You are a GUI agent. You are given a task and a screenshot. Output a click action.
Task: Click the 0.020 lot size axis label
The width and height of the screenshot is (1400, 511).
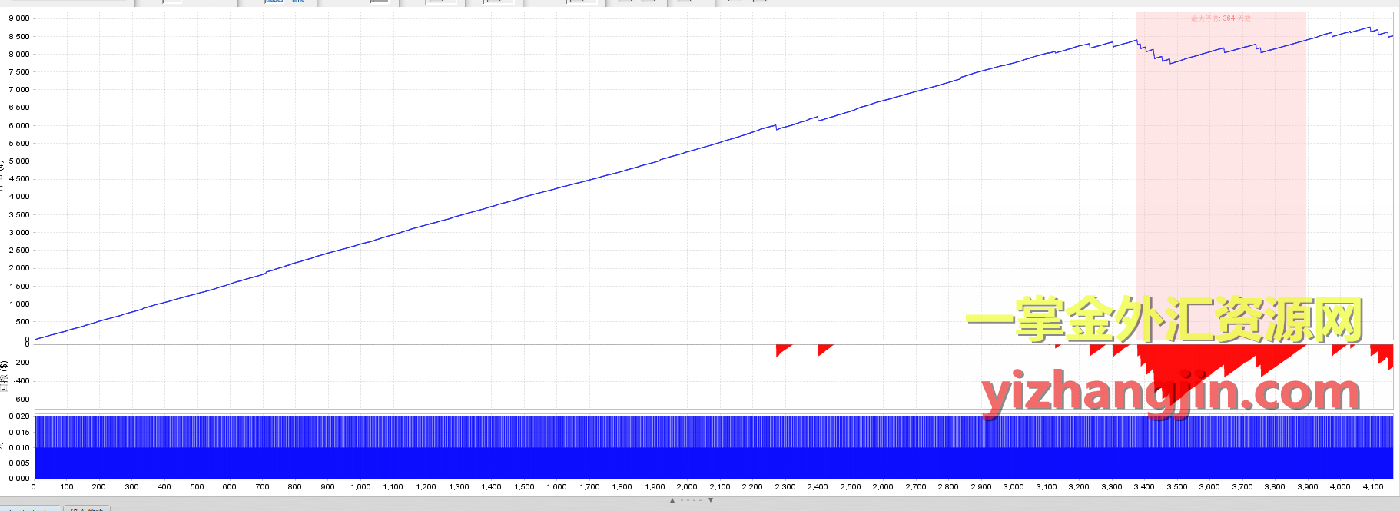[x=19, y=416]
